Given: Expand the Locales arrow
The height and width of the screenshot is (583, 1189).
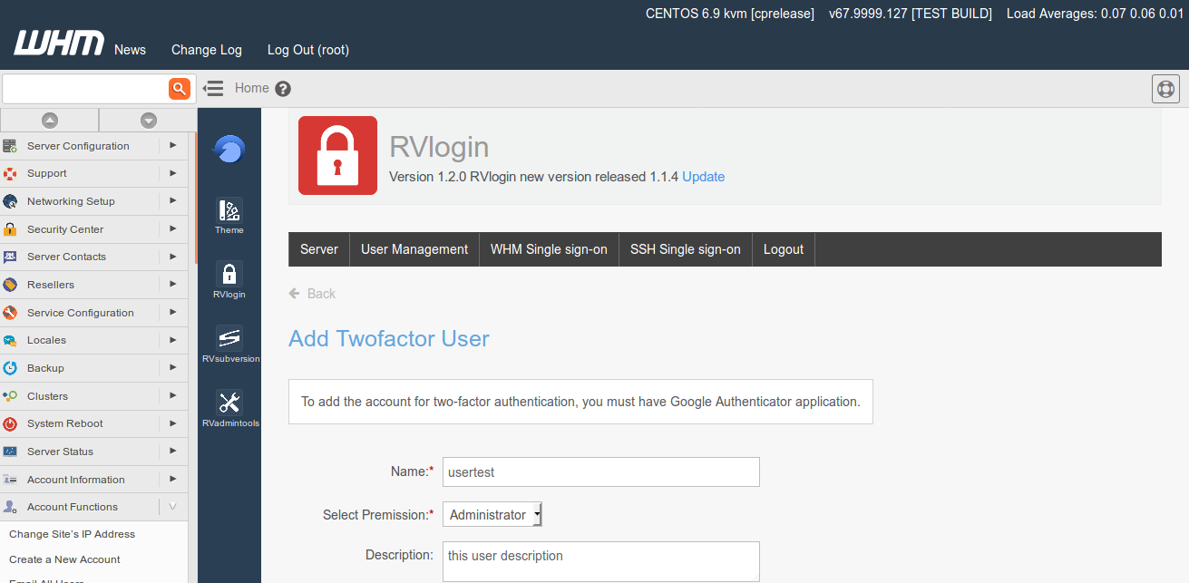Looking at the screenshot, I should click(172, 340).
